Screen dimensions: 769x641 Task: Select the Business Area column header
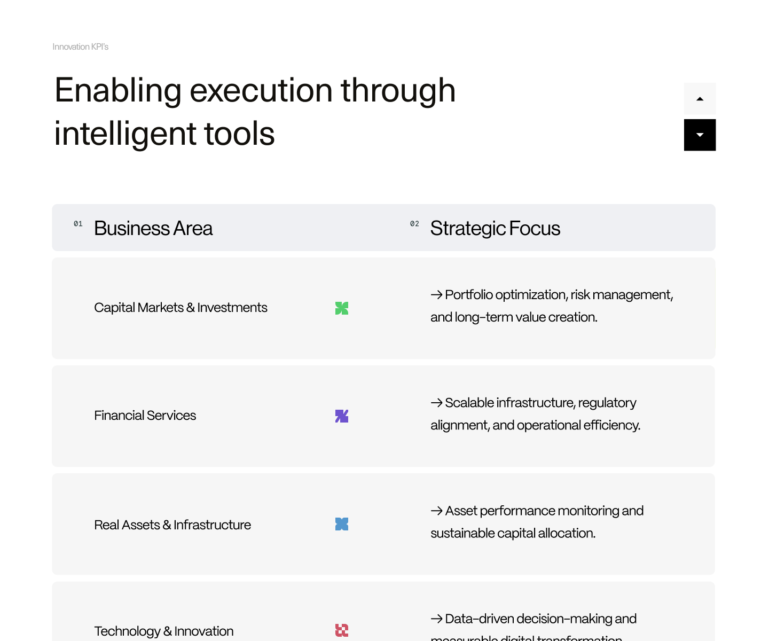153,229
